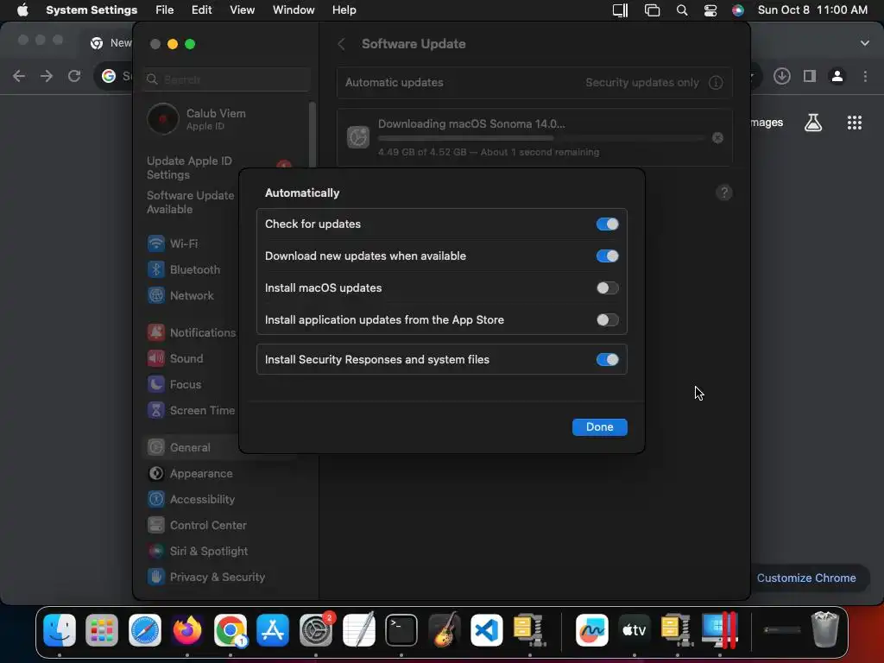Open the Help menu
This screenshot has height=663, width=884.
(344, 10)
